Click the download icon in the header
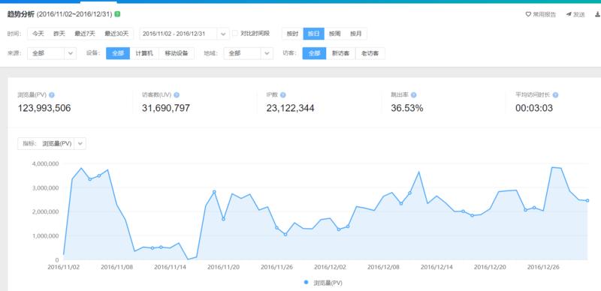Image resolution: width=601 pixels, height=291 pixels. pos(597,14)
